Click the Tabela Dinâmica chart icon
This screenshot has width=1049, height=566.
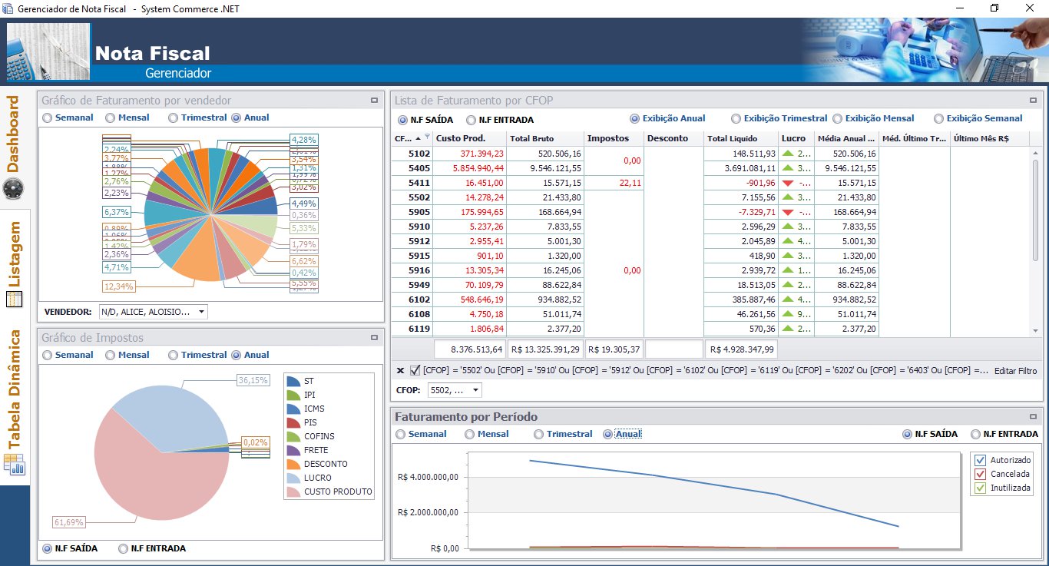click(14, 464)
